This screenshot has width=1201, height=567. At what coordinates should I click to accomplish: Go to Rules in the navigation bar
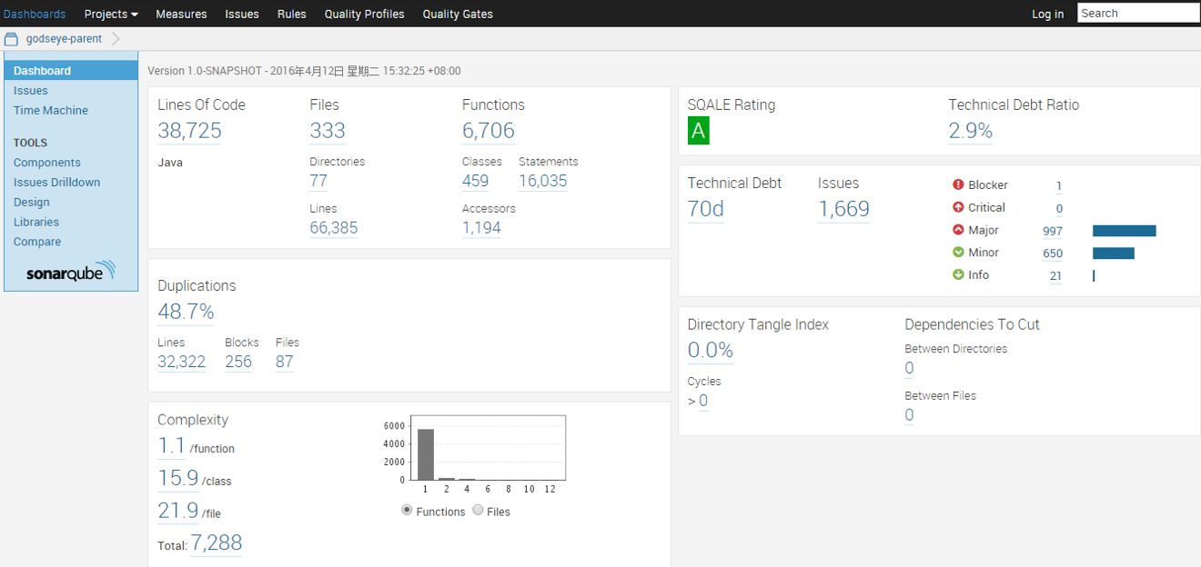[291, 14]
